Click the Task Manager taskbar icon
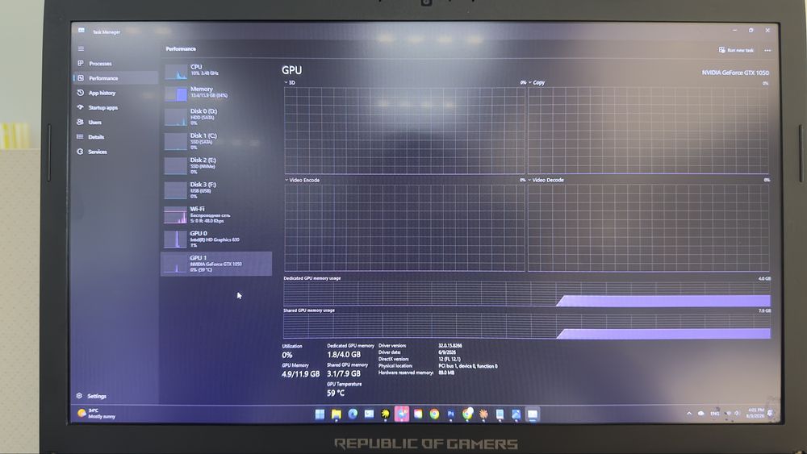 pos(533,414)
